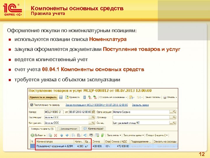Move the row down with the blue arrow
Image resolution: width=210 pixels, height=158 pixels.
point(67,135)
